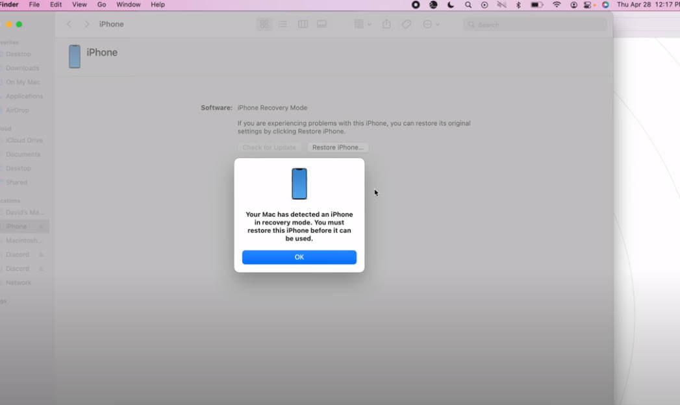
Task: Click the Edit Tags icon in toolbar
Action: pos(406,24)
